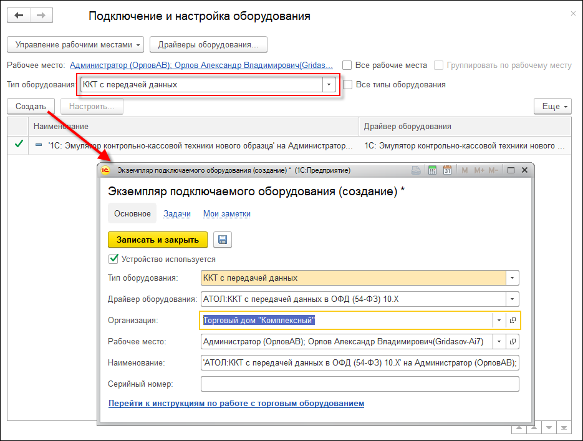
Task: Select the emulator row driver cell
Action: click(x=465, y=145)
